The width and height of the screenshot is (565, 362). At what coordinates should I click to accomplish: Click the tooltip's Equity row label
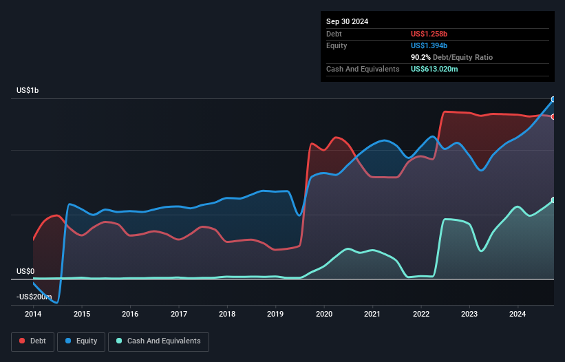(x=337, y=45)
